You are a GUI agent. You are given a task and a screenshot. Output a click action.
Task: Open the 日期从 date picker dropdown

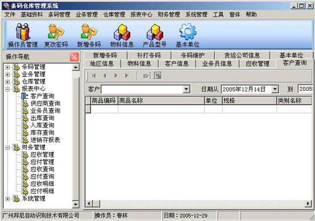pos(275,89)
